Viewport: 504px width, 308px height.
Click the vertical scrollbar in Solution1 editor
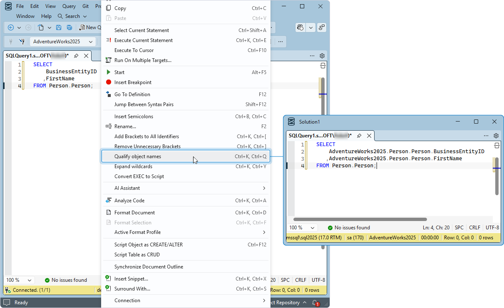pos(497,176)
